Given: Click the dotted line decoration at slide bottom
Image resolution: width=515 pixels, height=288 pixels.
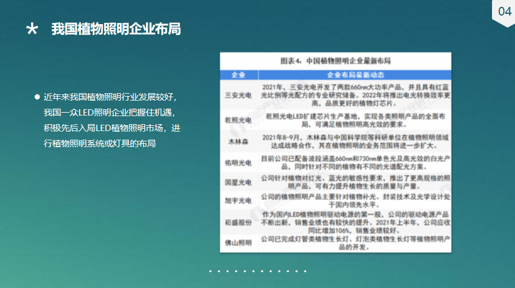Looking at the screenshot, I should click(257, 271).
